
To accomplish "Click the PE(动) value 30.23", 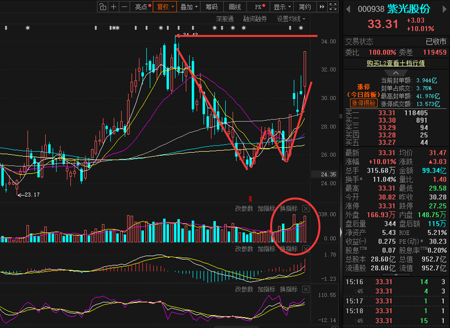I will click(x=438, y=241).
